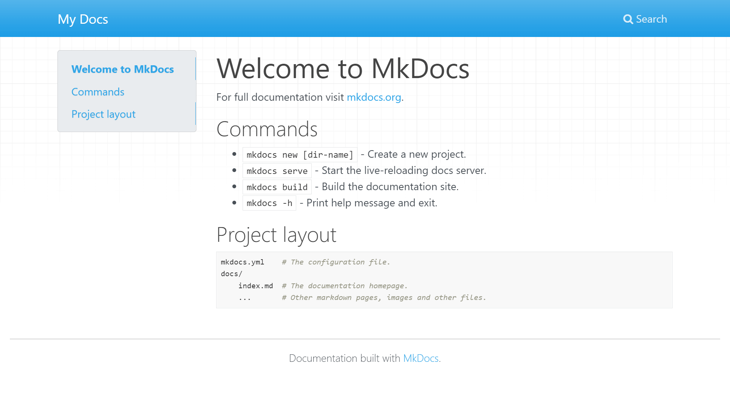Click the index.md line in code block
Image resolution: width=730 pixels, height=412 pixels.
[256, 286]
